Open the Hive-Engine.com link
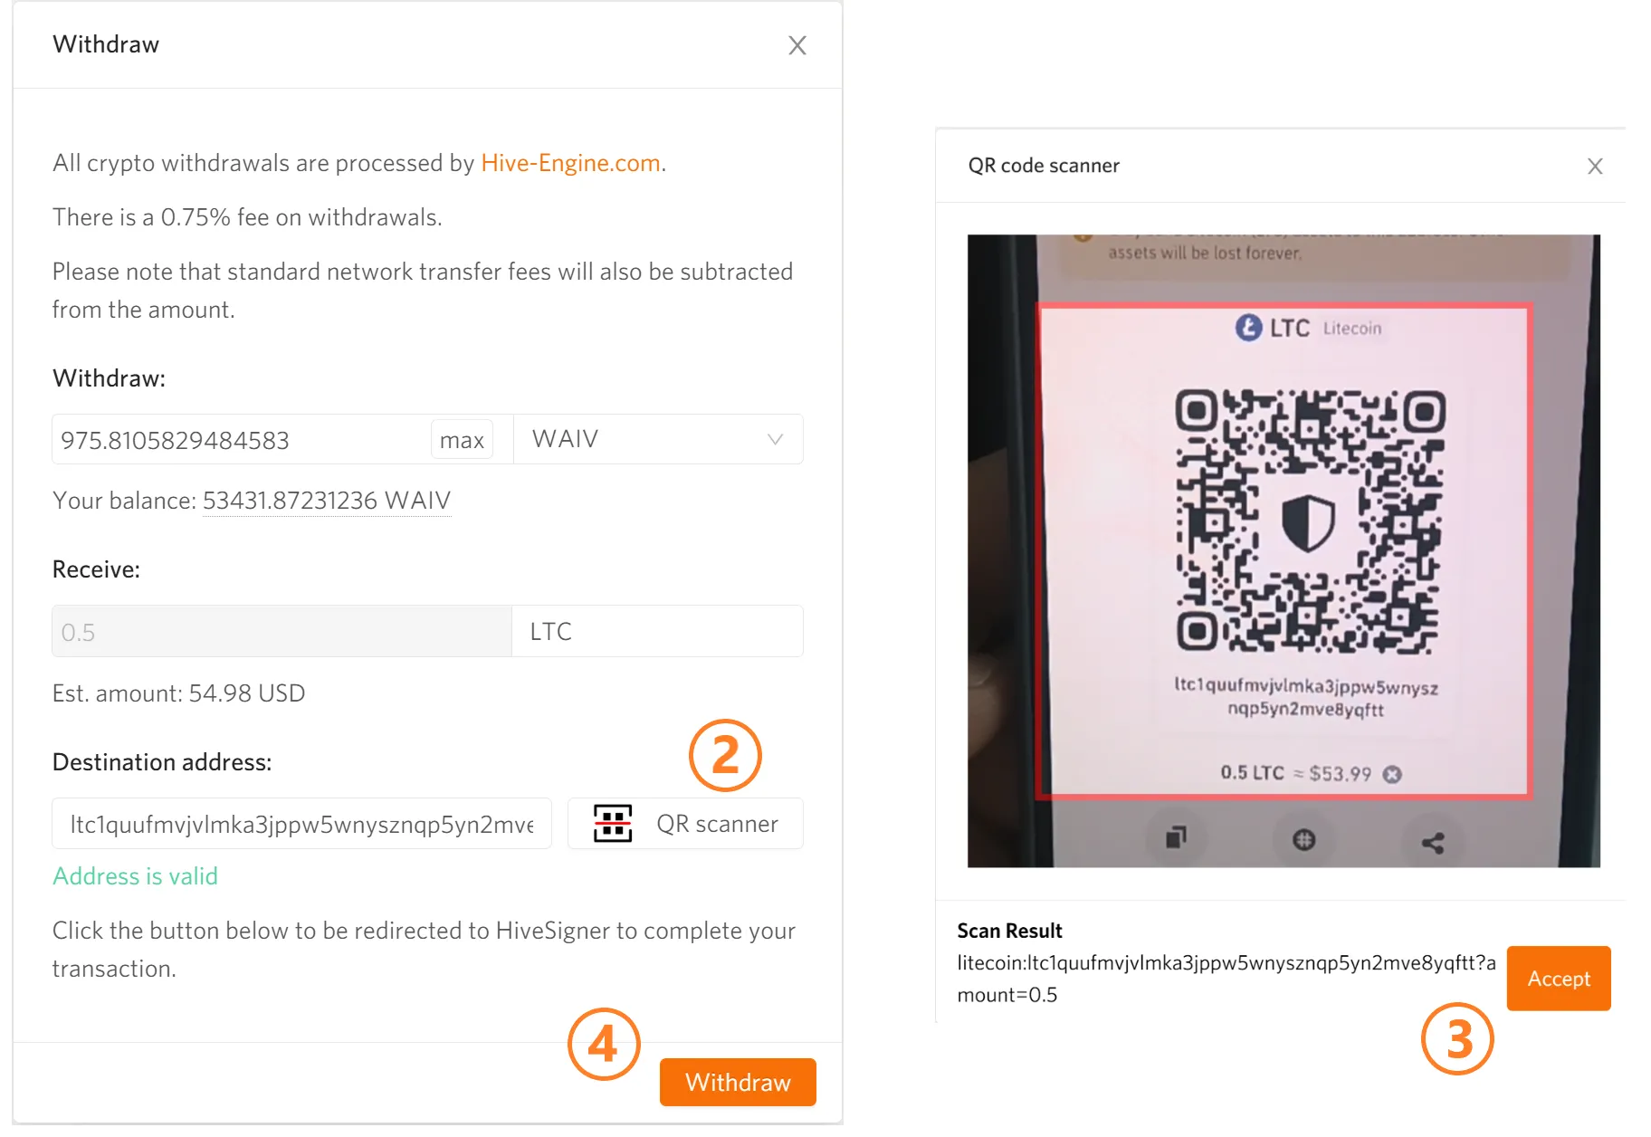 click(x=570, y=163)
